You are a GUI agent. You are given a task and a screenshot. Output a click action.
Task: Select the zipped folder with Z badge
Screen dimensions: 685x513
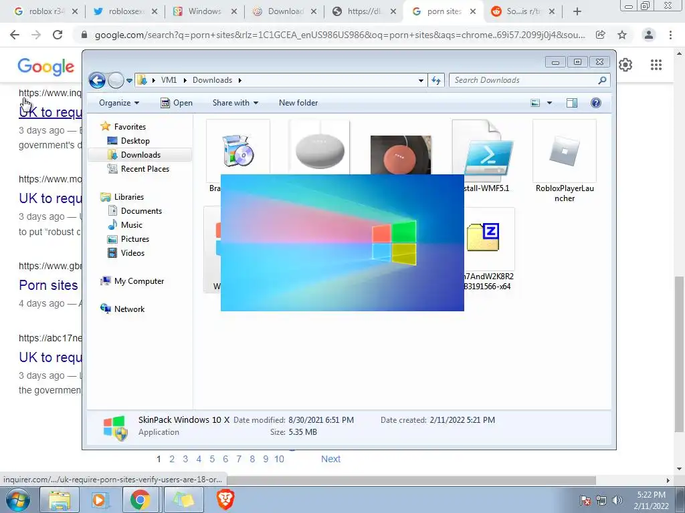(483, 237)
